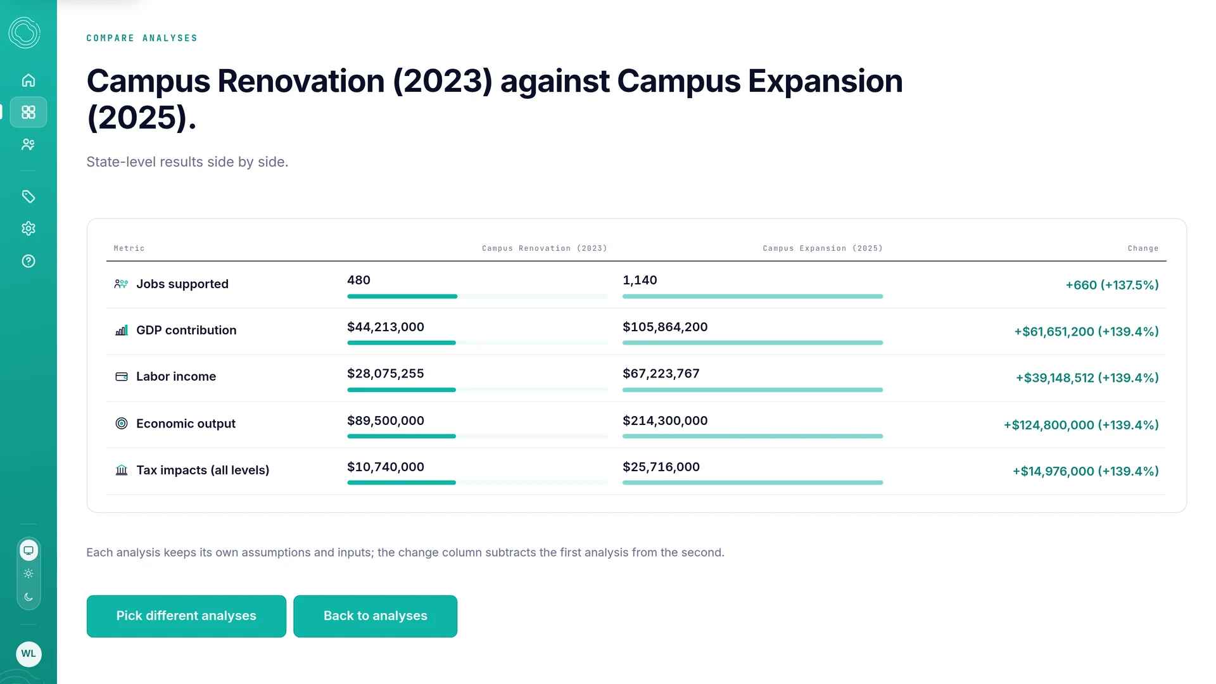The image size is (1216, 684).
Task: Click Pick different analyses button
Action: [186, 616]
